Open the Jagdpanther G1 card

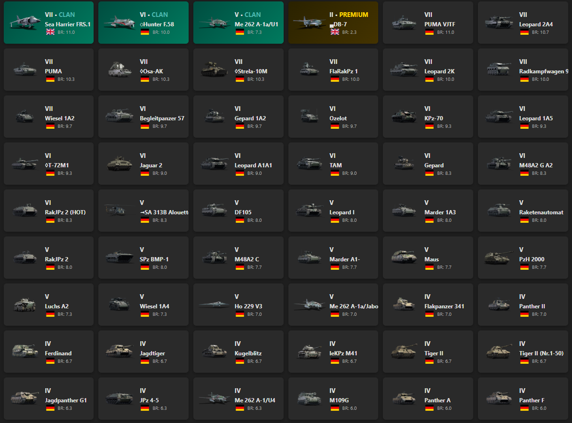[x=48, y=399]
